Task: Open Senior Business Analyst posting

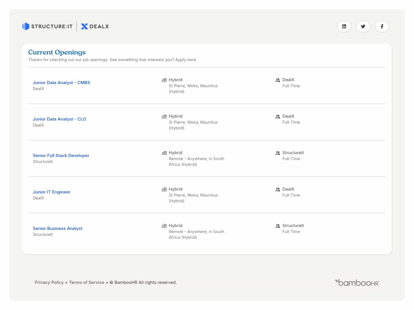Action: [57, 228]
